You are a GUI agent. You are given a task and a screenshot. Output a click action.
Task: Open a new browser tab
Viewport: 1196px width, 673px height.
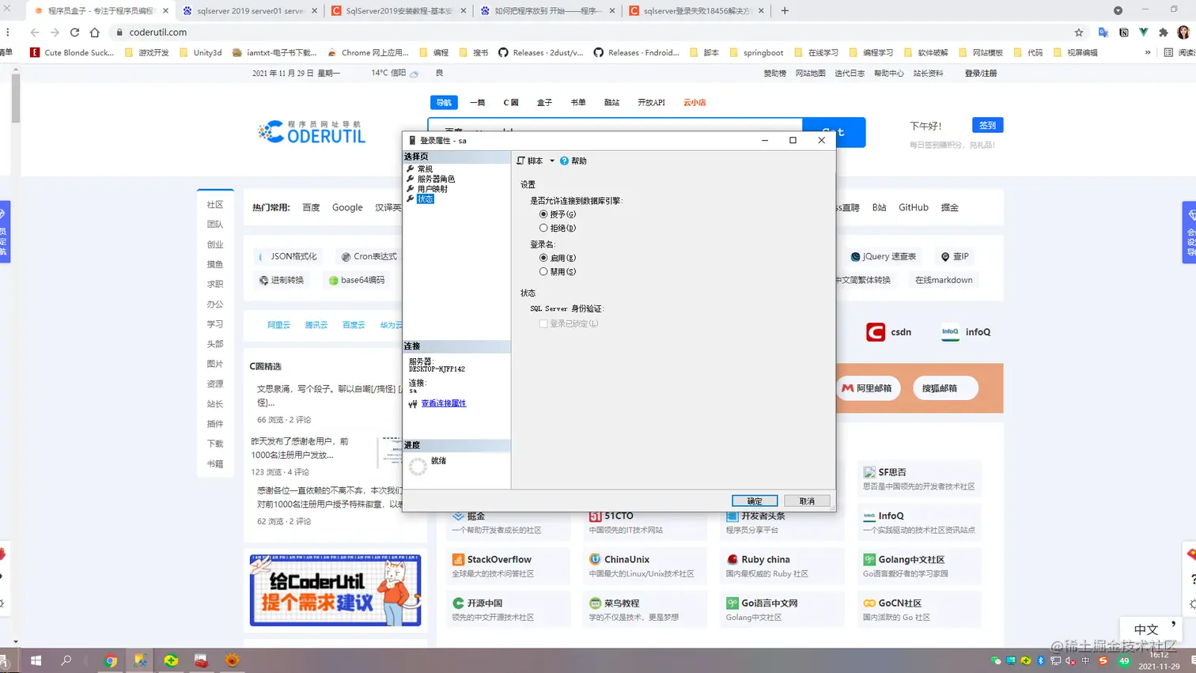tap(785, 11)
